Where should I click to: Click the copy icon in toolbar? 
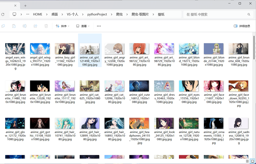(x=3, y=26)
